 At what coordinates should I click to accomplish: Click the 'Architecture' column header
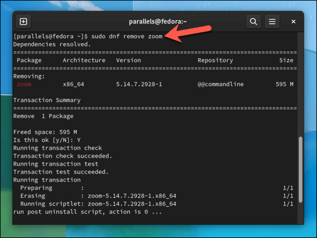[84, 60]
